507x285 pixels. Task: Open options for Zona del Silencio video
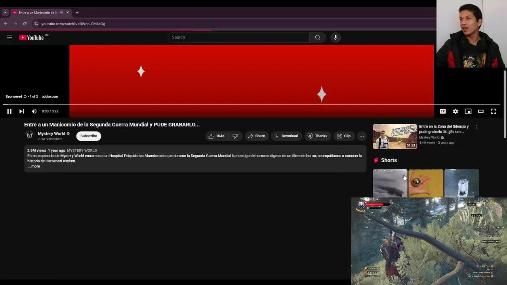[x=477, y=127]
